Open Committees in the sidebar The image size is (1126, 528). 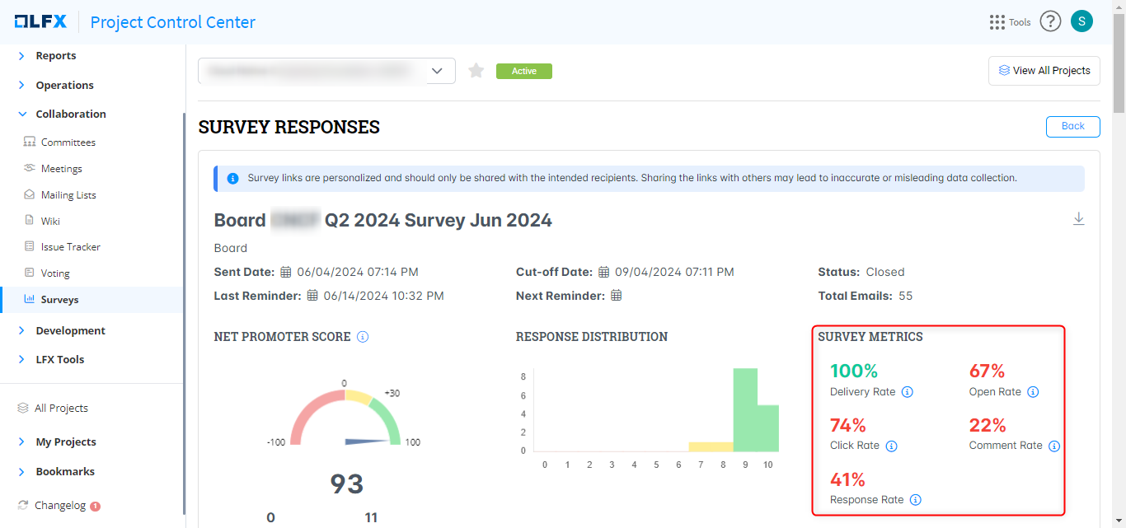pos(68,143)
